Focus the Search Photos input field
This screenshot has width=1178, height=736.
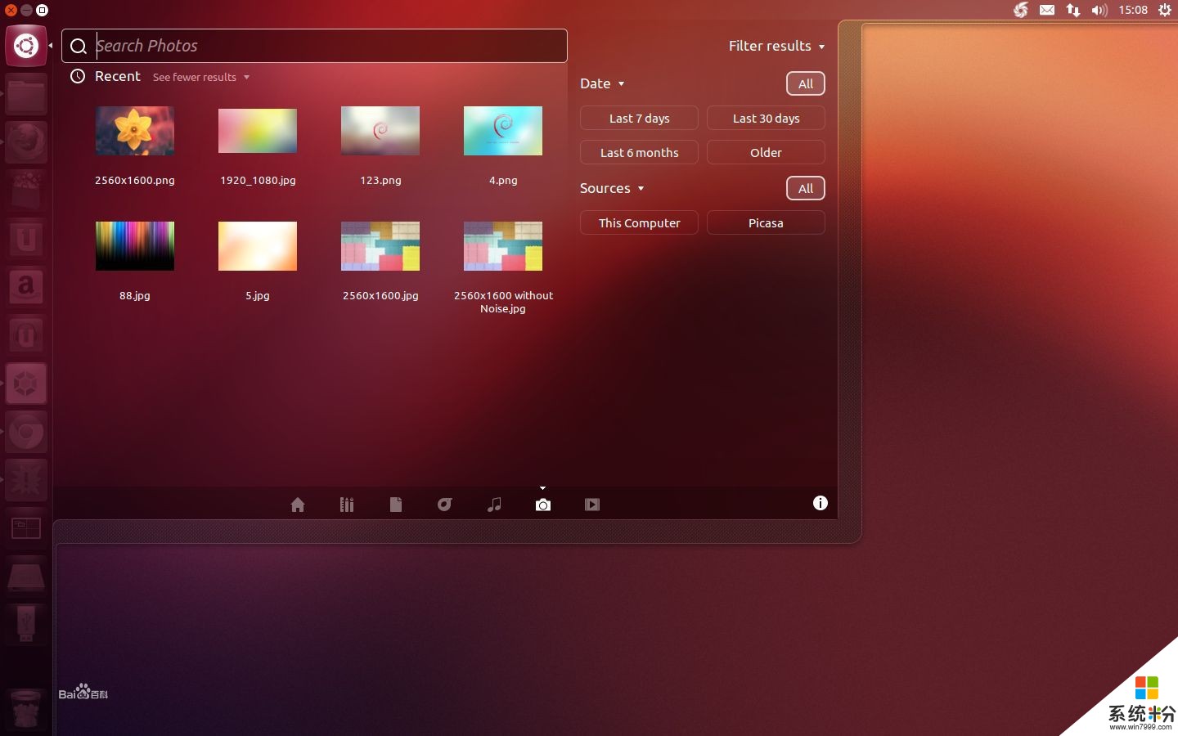coord(327,46)
